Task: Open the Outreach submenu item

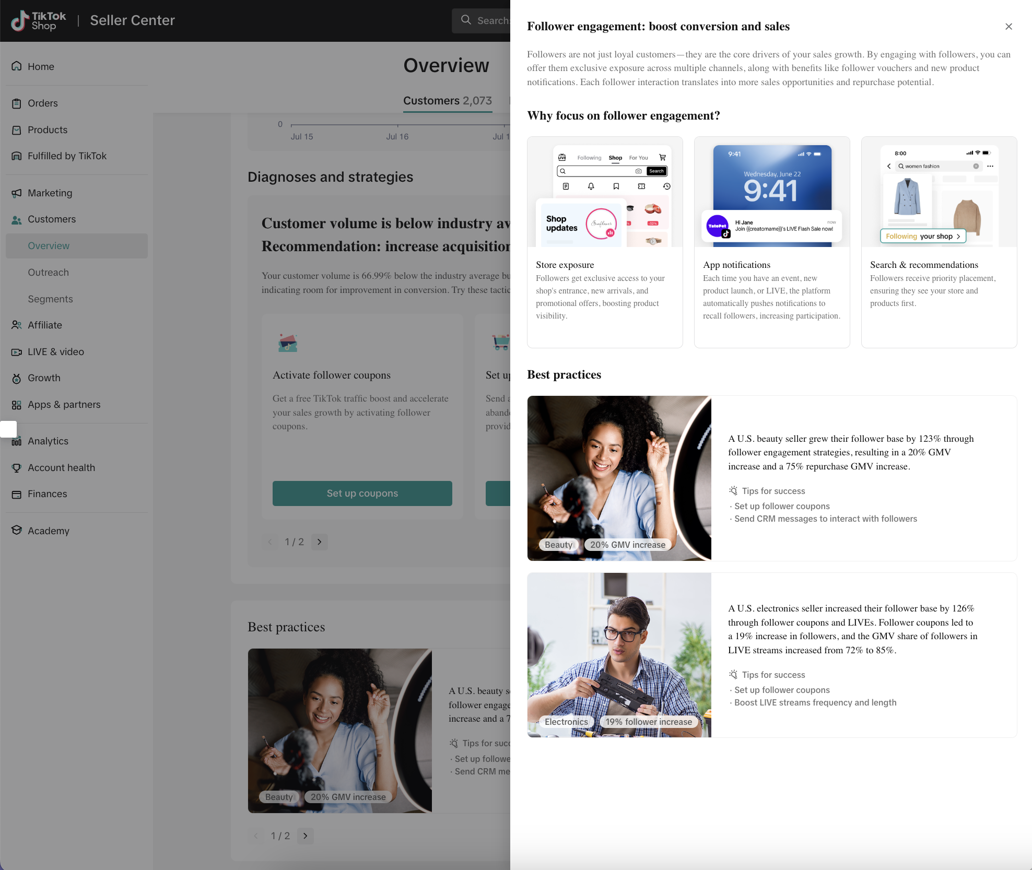Action: pos(48,273)
